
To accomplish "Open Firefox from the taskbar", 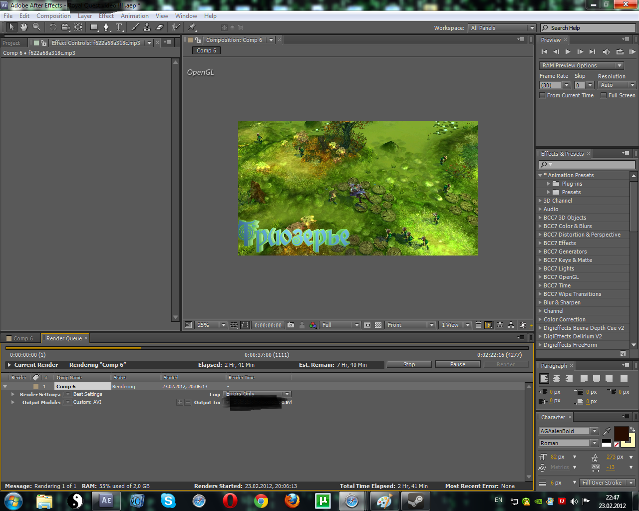I will (x=292, y=501).
